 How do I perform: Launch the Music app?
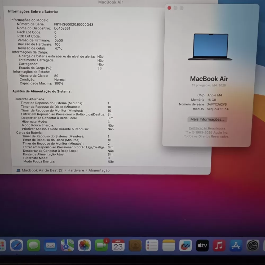pos(219,245)
